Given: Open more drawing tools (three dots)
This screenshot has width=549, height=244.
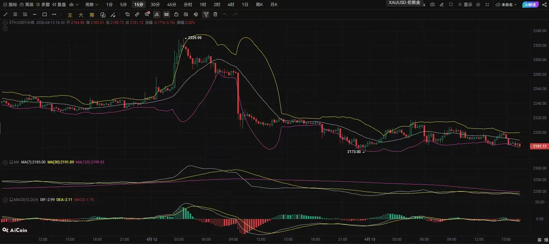Looking at the screenshot, I should (x=54, y=14).
